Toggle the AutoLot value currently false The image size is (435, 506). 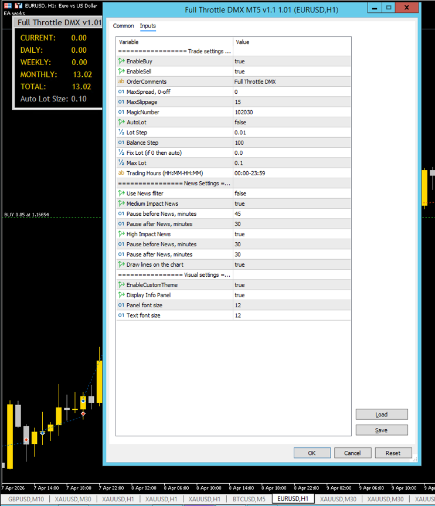pos(291,123)
